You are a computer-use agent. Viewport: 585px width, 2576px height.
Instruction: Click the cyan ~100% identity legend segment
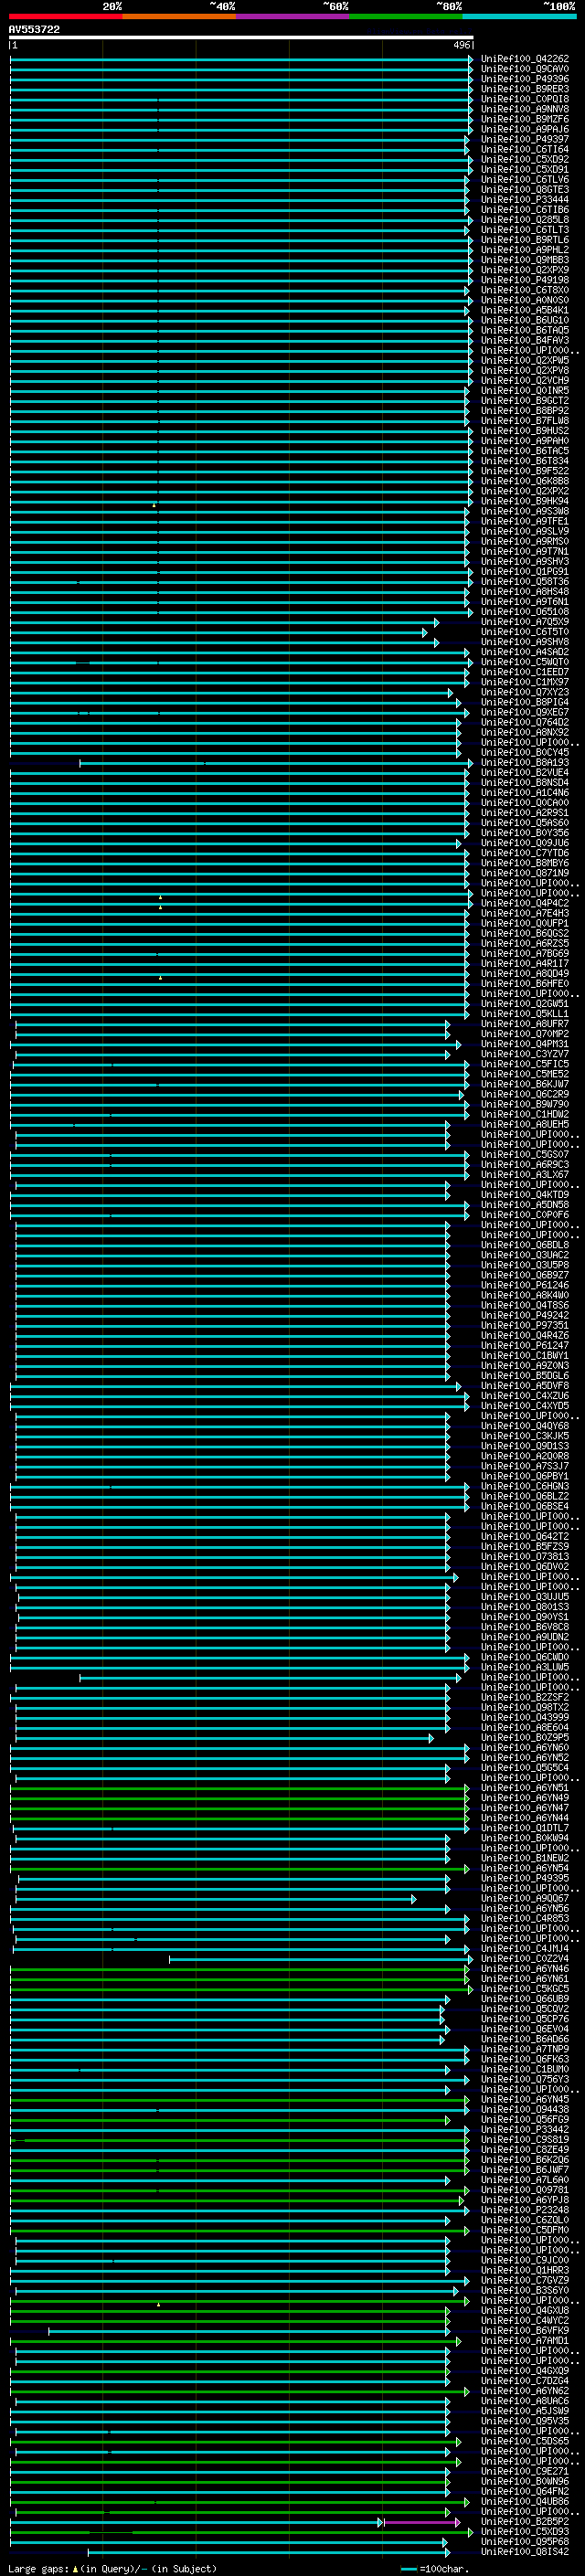(x=518, y=16)
